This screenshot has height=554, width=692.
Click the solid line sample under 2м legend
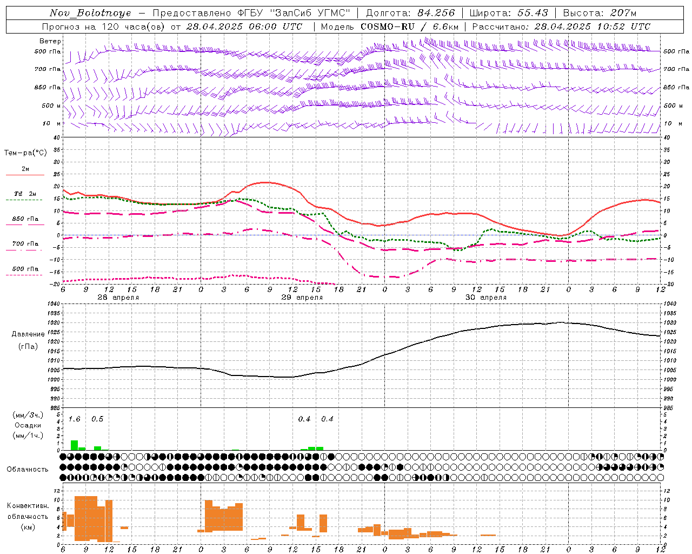[25, 175]
